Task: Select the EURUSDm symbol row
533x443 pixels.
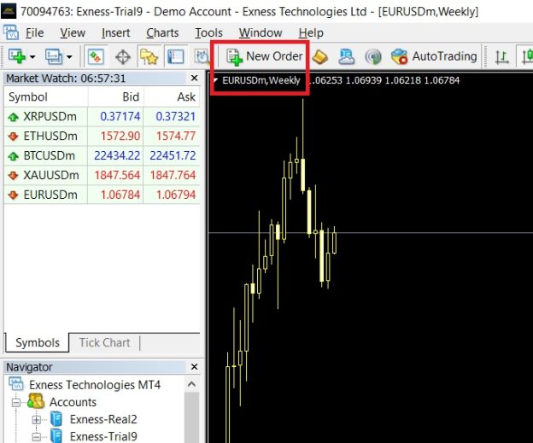Action: [102, 195]
